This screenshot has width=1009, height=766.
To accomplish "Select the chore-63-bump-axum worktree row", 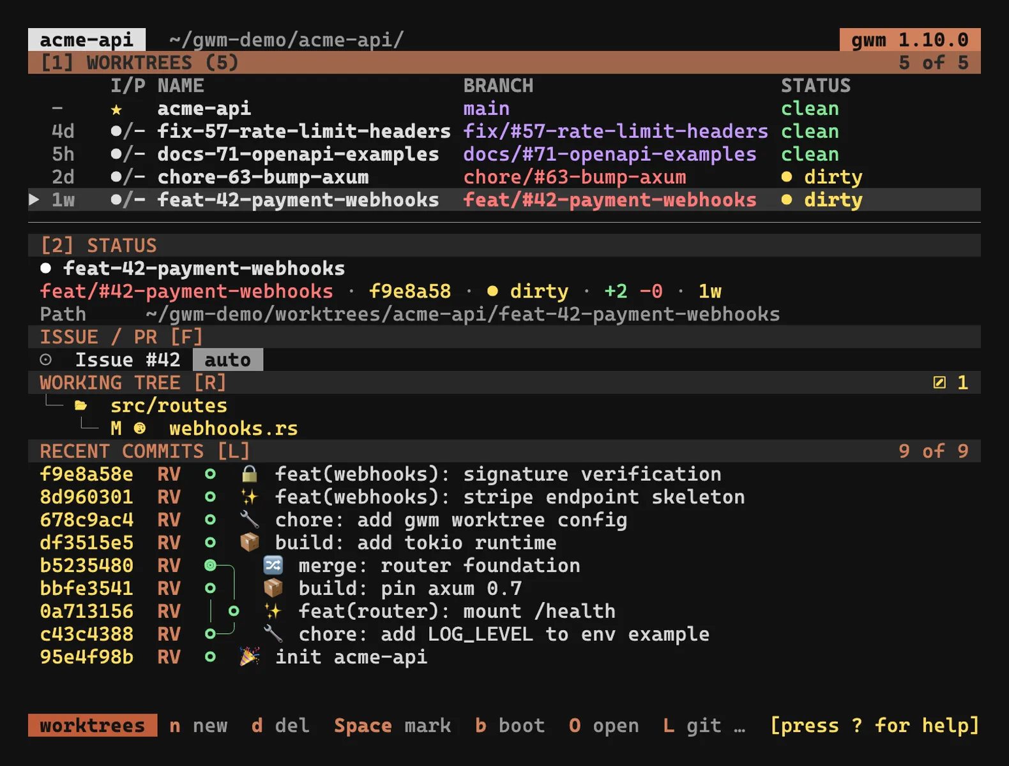I will coord(504,177).
